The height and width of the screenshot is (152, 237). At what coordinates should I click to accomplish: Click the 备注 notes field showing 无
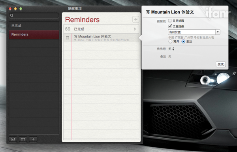[x=170, y=56]
